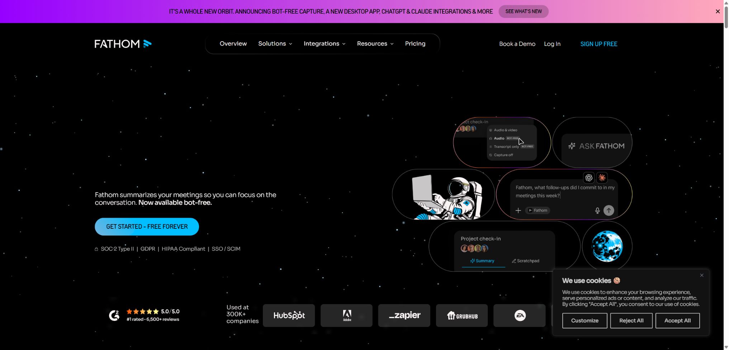Click the microphone icon in the prompt box

pos(597,211)
